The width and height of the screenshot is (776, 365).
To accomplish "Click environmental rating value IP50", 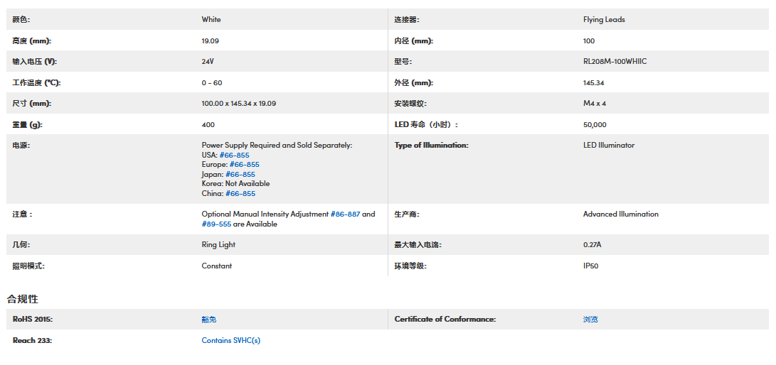I will tap(591, 266).
